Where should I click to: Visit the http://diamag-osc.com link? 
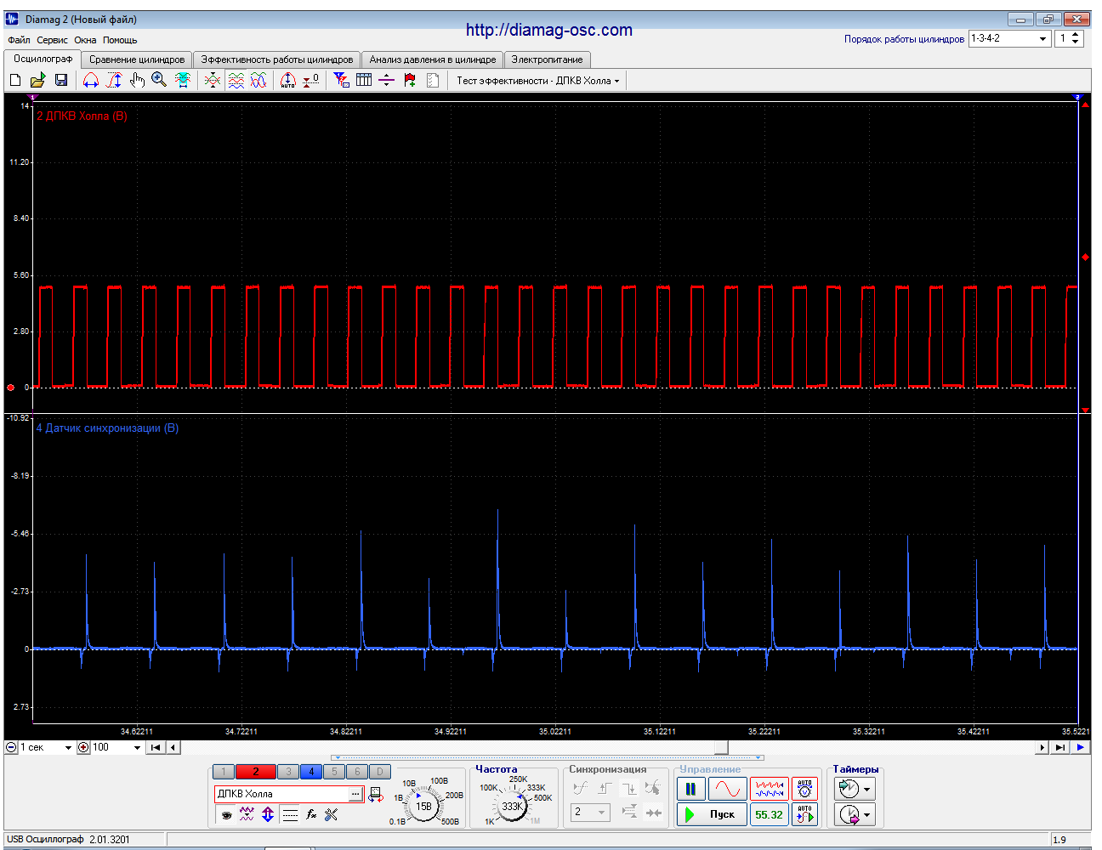coord(549,30)
